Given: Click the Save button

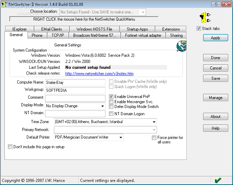Looking at the screenshot, I should tap(215, 78).
